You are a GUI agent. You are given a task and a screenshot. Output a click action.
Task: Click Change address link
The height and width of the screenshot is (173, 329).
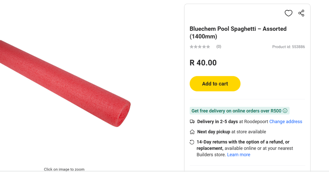286,121
